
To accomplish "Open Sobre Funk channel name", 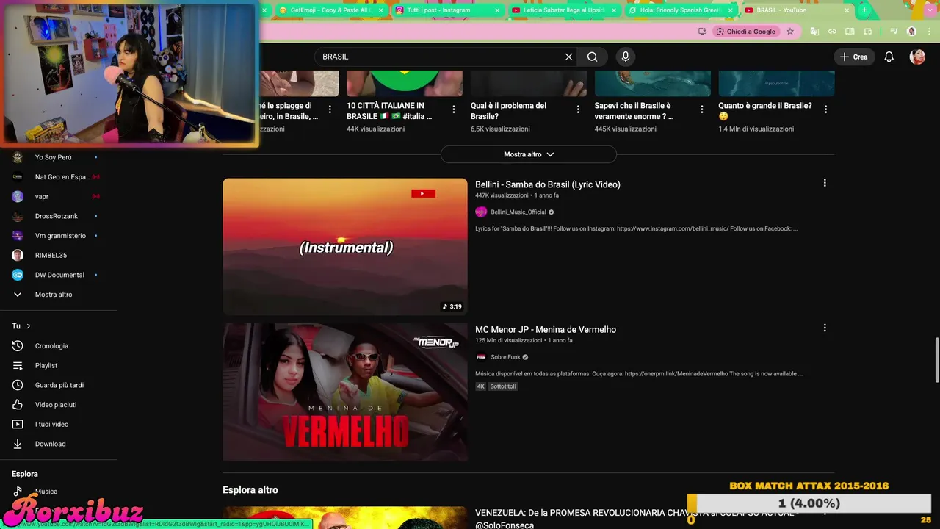I will pyautogui.click(x=505, y=357).
